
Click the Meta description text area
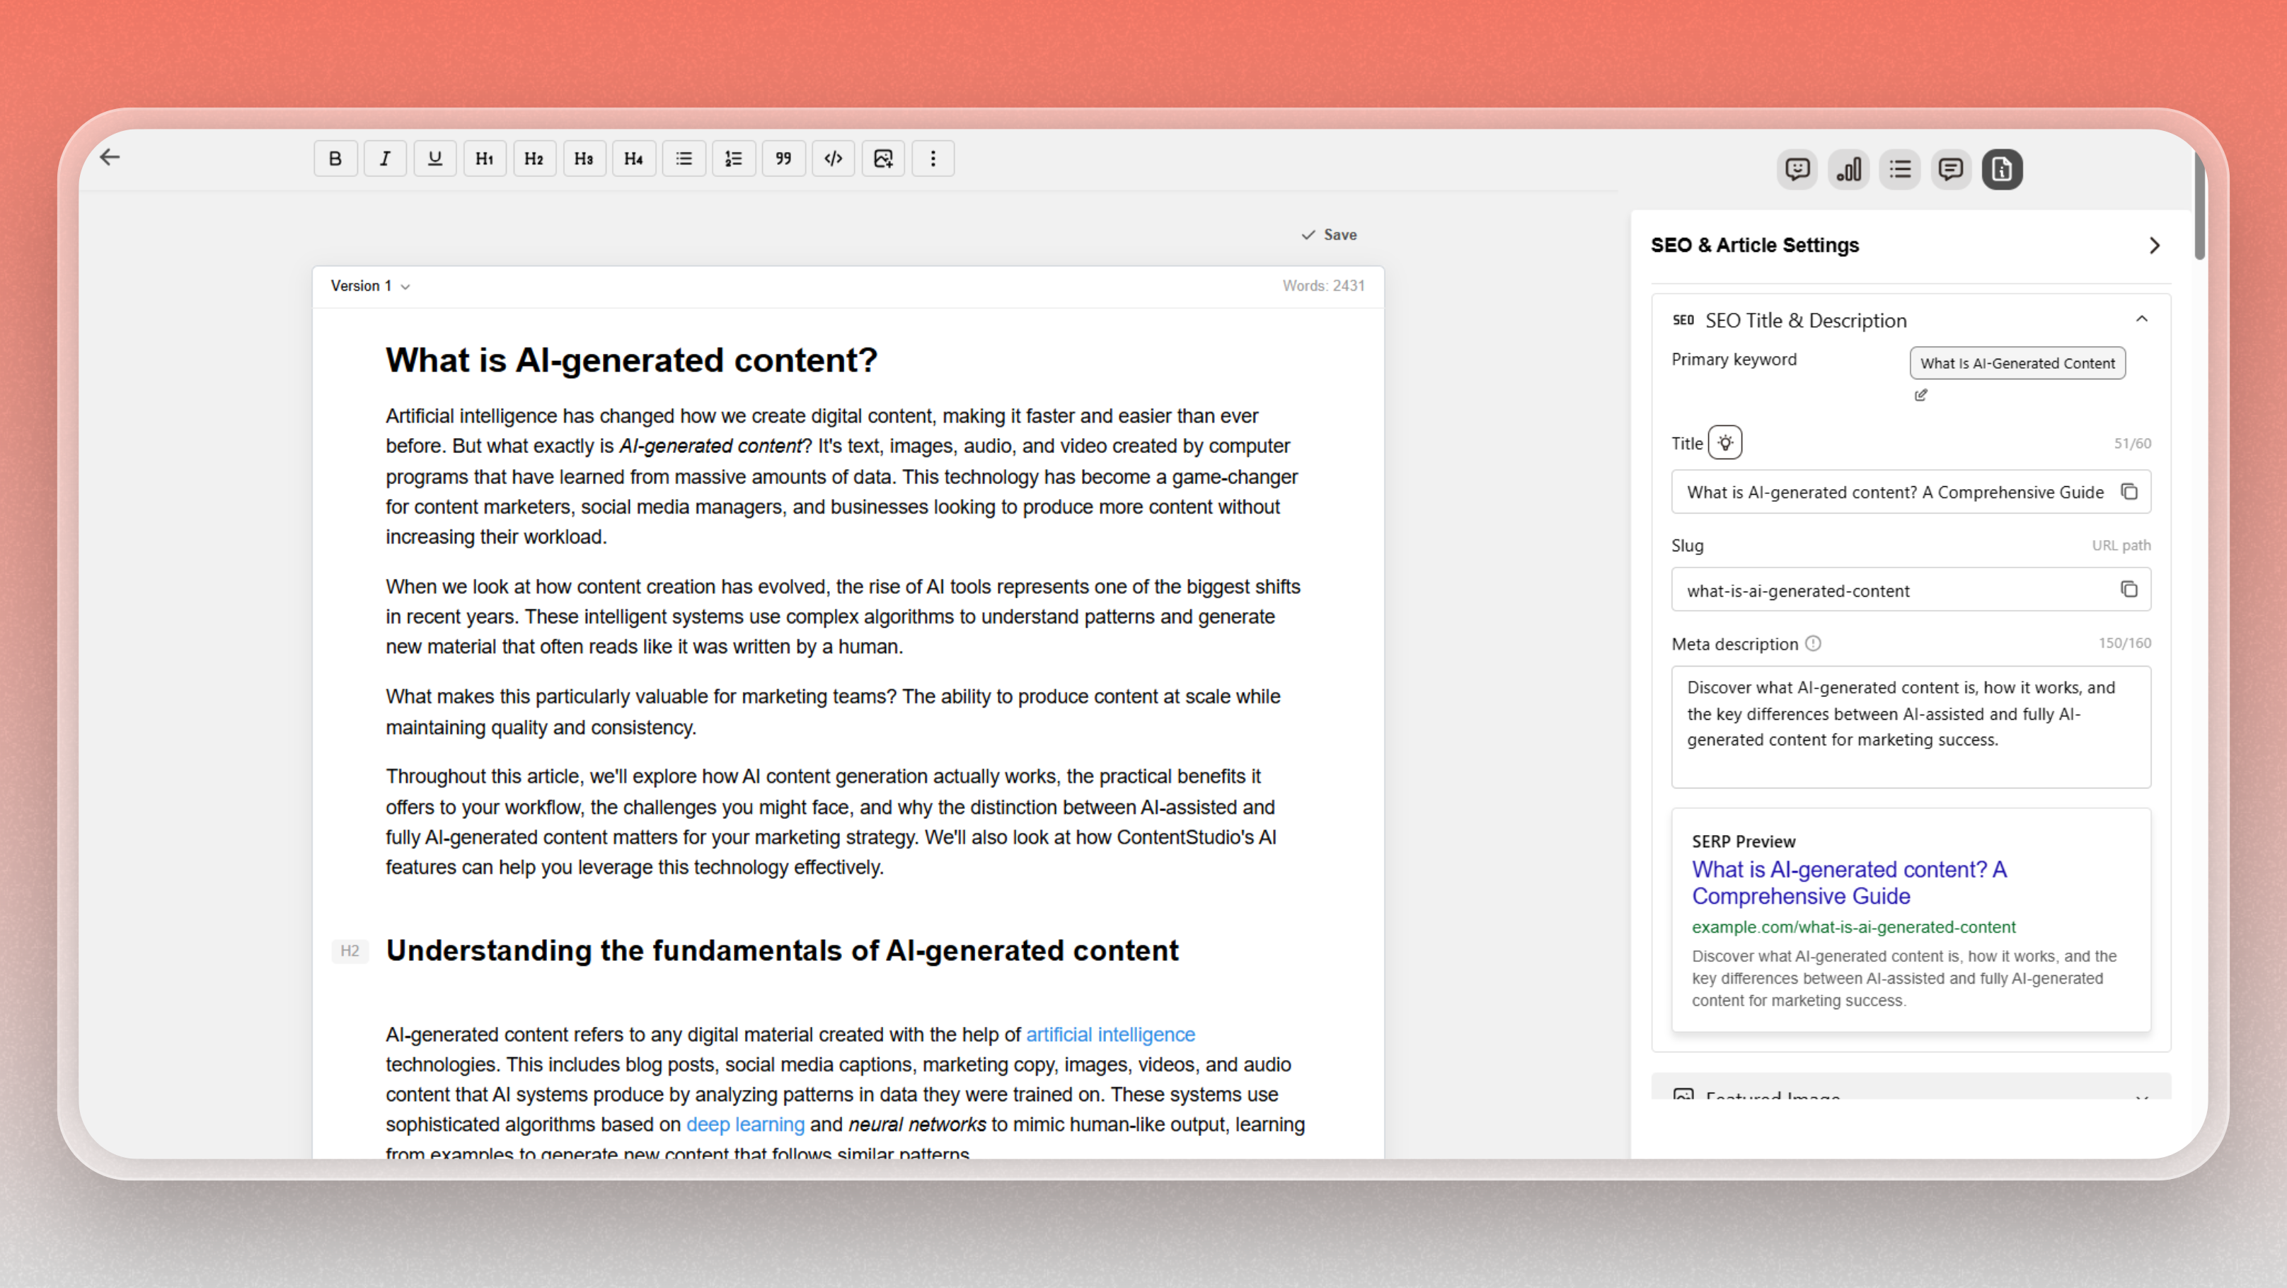(1911, 727)
